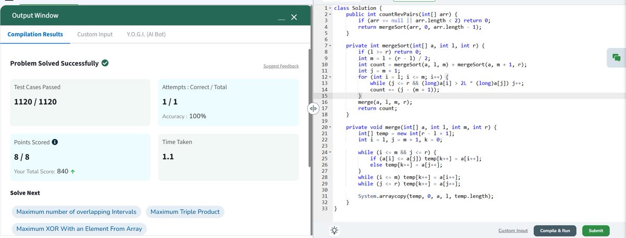Collapse the while loop fold at line 24
The width and height of the screenshot is (626, 238).
330,152
